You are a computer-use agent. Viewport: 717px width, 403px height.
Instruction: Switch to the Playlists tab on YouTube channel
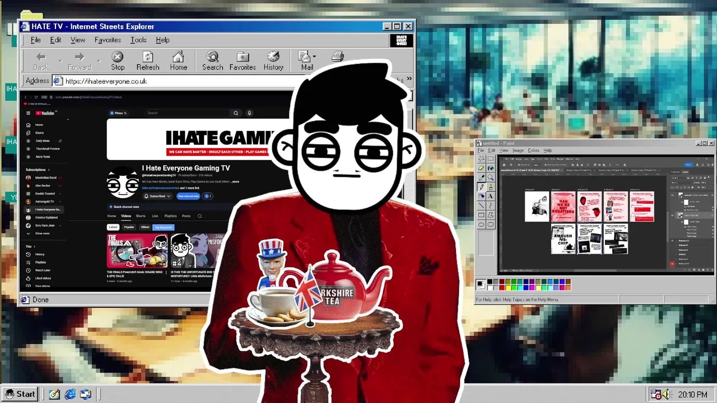(170, 216)
